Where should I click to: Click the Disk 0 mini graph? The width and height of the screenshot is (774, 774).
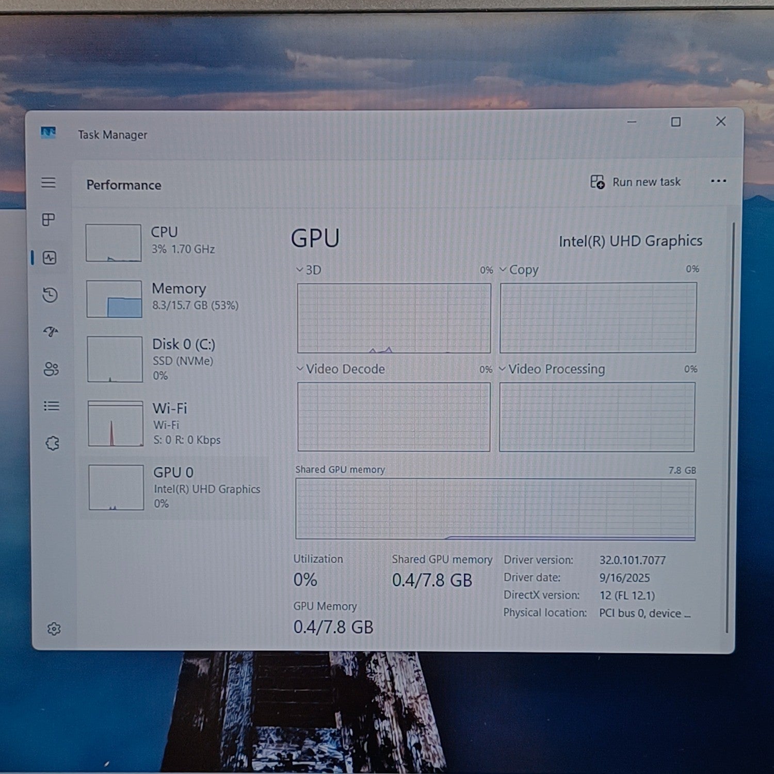[115, 359]
